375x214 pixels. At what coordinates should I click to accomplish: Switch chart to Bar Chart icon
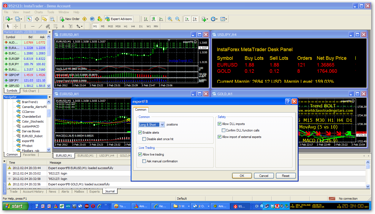click(146, 19)
